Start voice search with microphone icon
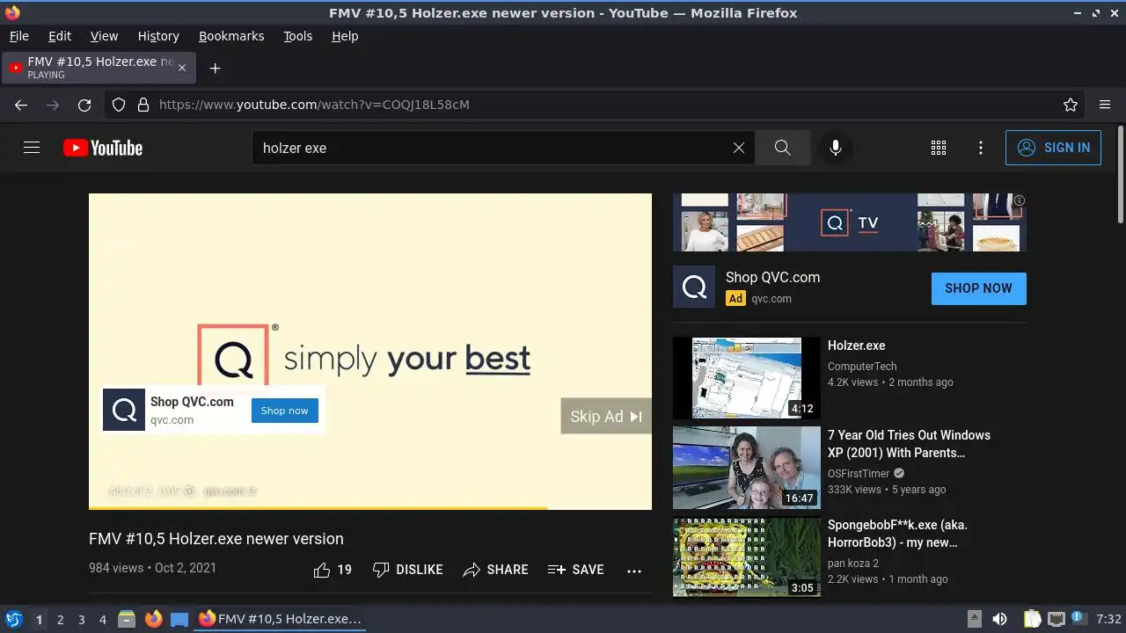The height and width of the screenshot is (633, 1126). tap(836, 148)
